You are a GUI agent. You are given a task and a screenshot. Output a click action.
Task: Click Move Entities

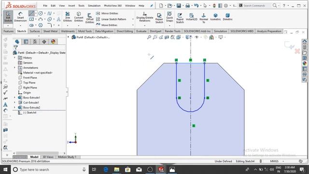107,25
